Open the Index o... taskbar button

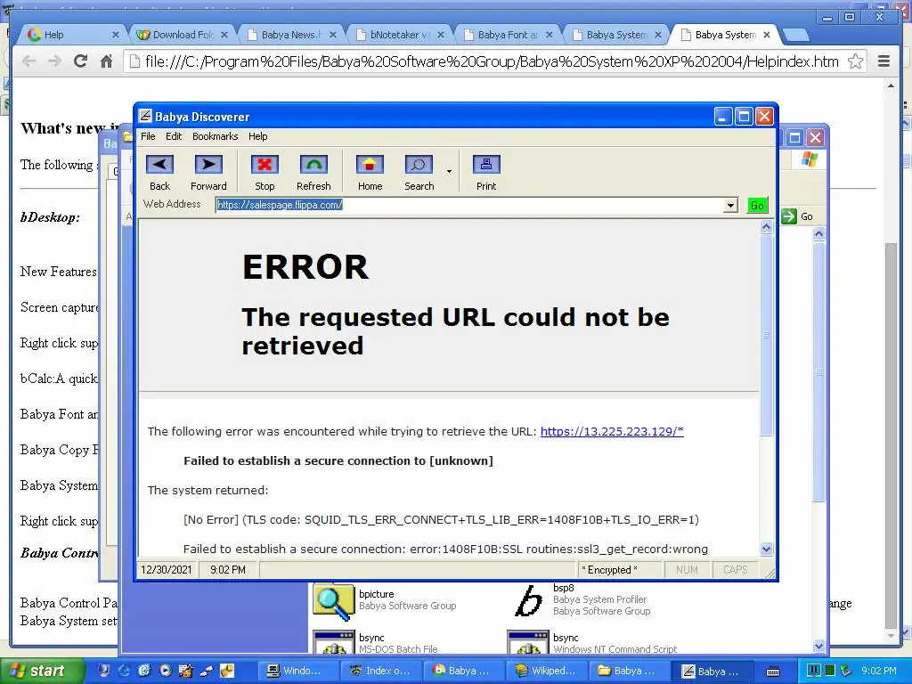(379, 672)
